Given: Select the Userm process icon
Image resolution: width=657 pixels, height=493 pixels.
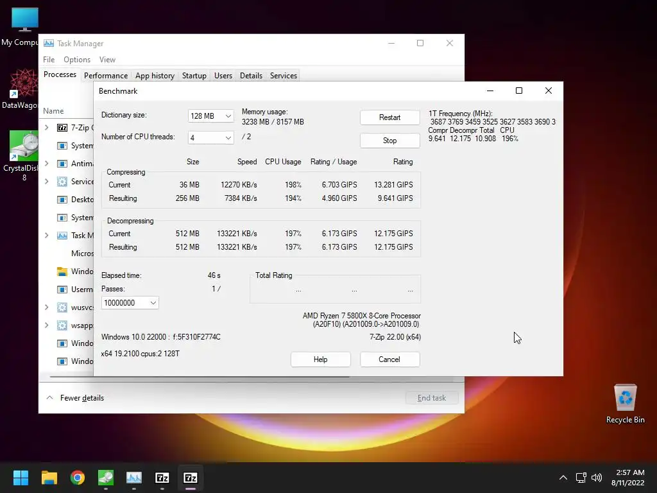Looking at the screenshot, I should pos(62,290).
